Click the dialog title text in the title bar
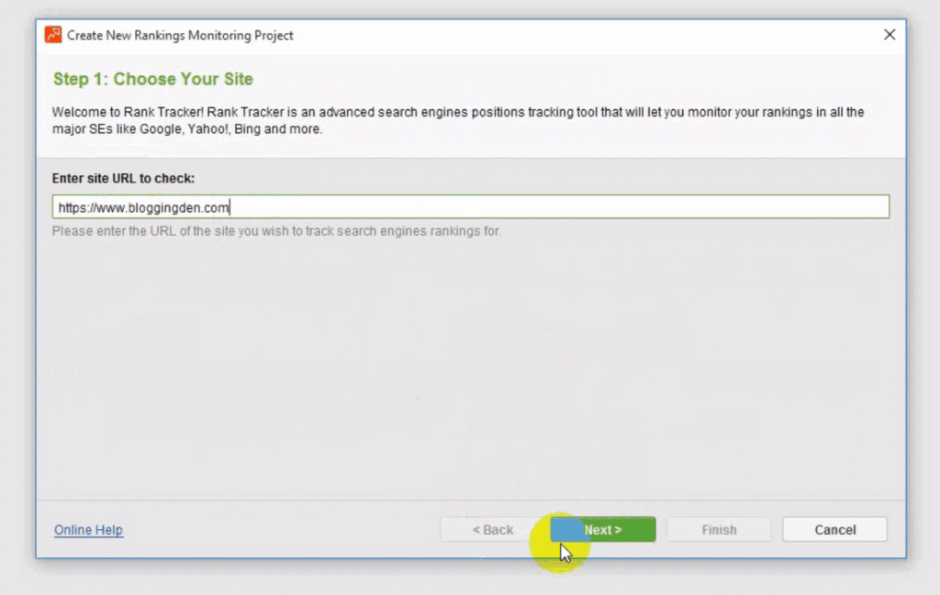 tap(180, 36)
